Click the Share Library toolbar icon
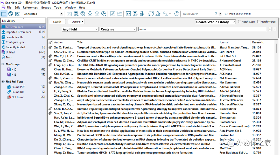Screen dimensions: 280x155 pyautogui.click(x=158, y=14)
